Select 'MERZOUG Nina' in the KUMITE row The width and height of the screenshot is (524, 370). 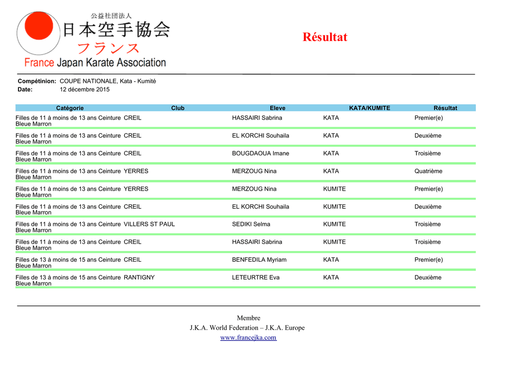pyautogui.click(x=254, y=189)
